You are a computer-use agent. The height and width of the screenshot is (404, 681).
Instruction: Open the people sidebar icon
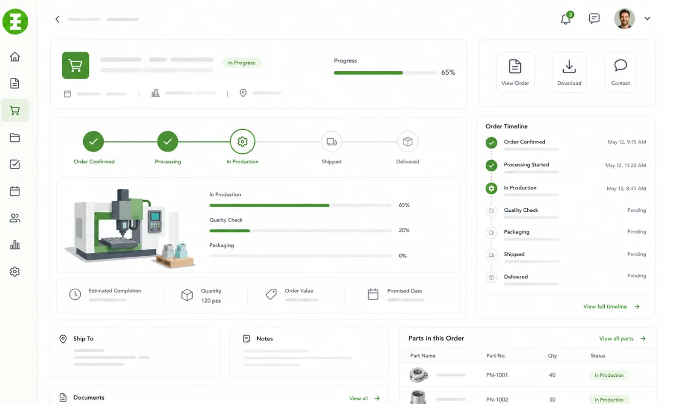coord(15,218)
